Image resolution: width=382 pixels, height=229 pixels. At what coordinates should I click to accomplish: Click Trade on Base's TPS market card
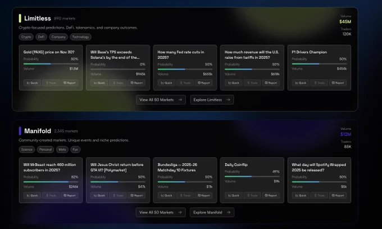tap(118, 83)
